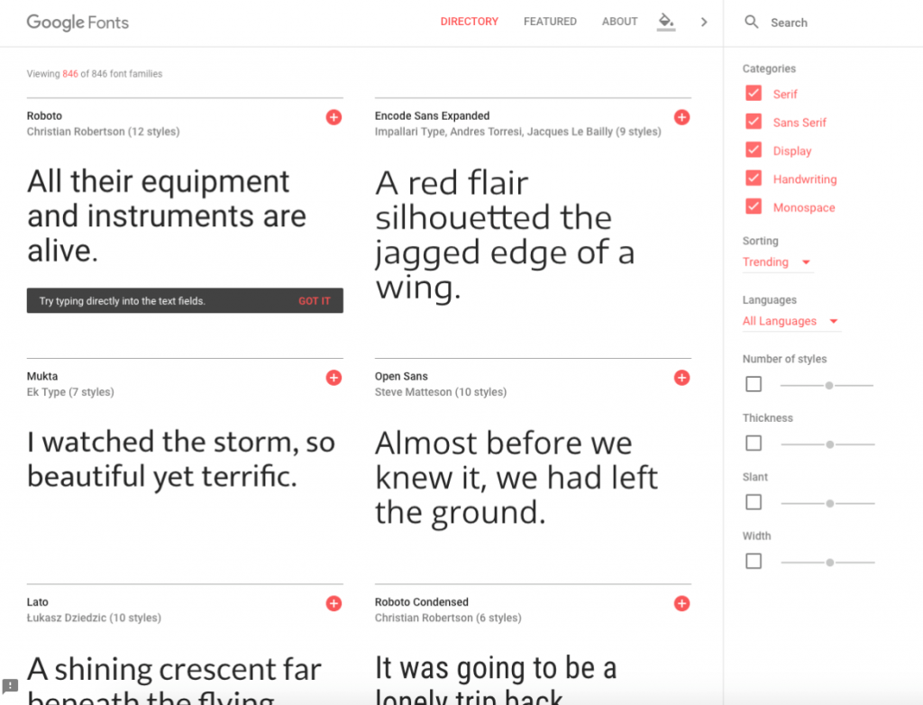This screenshot has width=923, height=705.
Task: Switch to the Directory tab
Action: (469, 22)
